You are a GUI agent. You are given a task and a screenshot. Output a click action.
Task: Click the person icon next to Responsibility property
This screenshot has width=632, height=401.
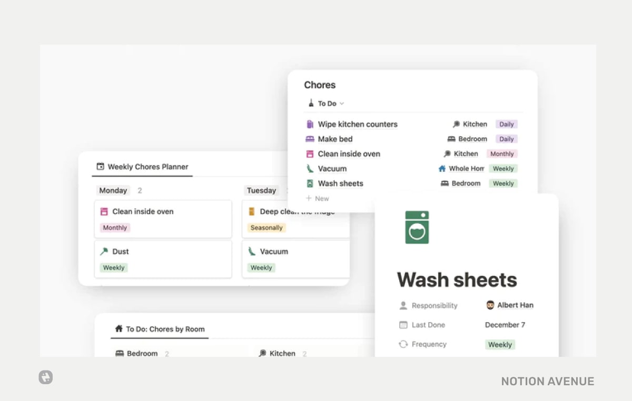click(x=402, y=305)
